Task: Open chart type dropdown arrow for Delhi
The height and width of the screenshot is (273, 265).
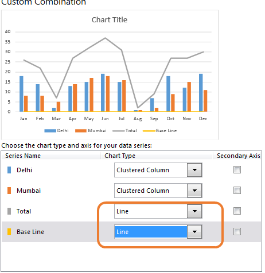Action: click(x=194, y=170)
